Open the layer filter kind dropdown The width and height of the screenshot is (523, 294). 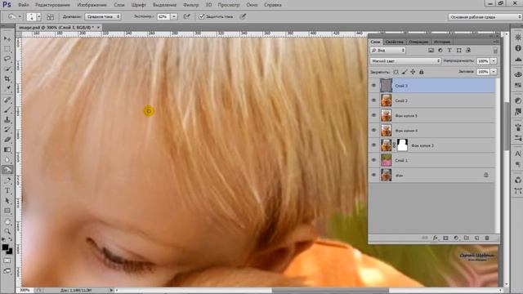pos(388,51)
